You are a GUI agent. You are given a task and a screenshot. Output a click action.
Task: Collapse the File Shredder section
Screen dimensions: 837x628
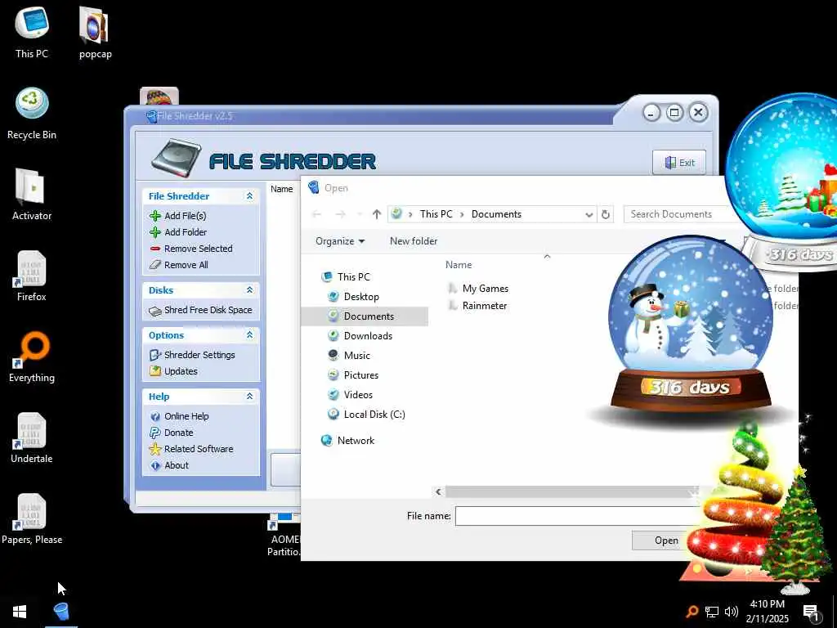pyautogui.click(x=249, y=196)
